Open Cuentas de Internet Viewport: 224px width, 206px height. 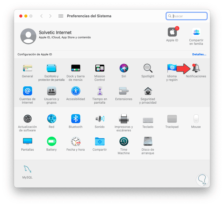coord(27,91)
